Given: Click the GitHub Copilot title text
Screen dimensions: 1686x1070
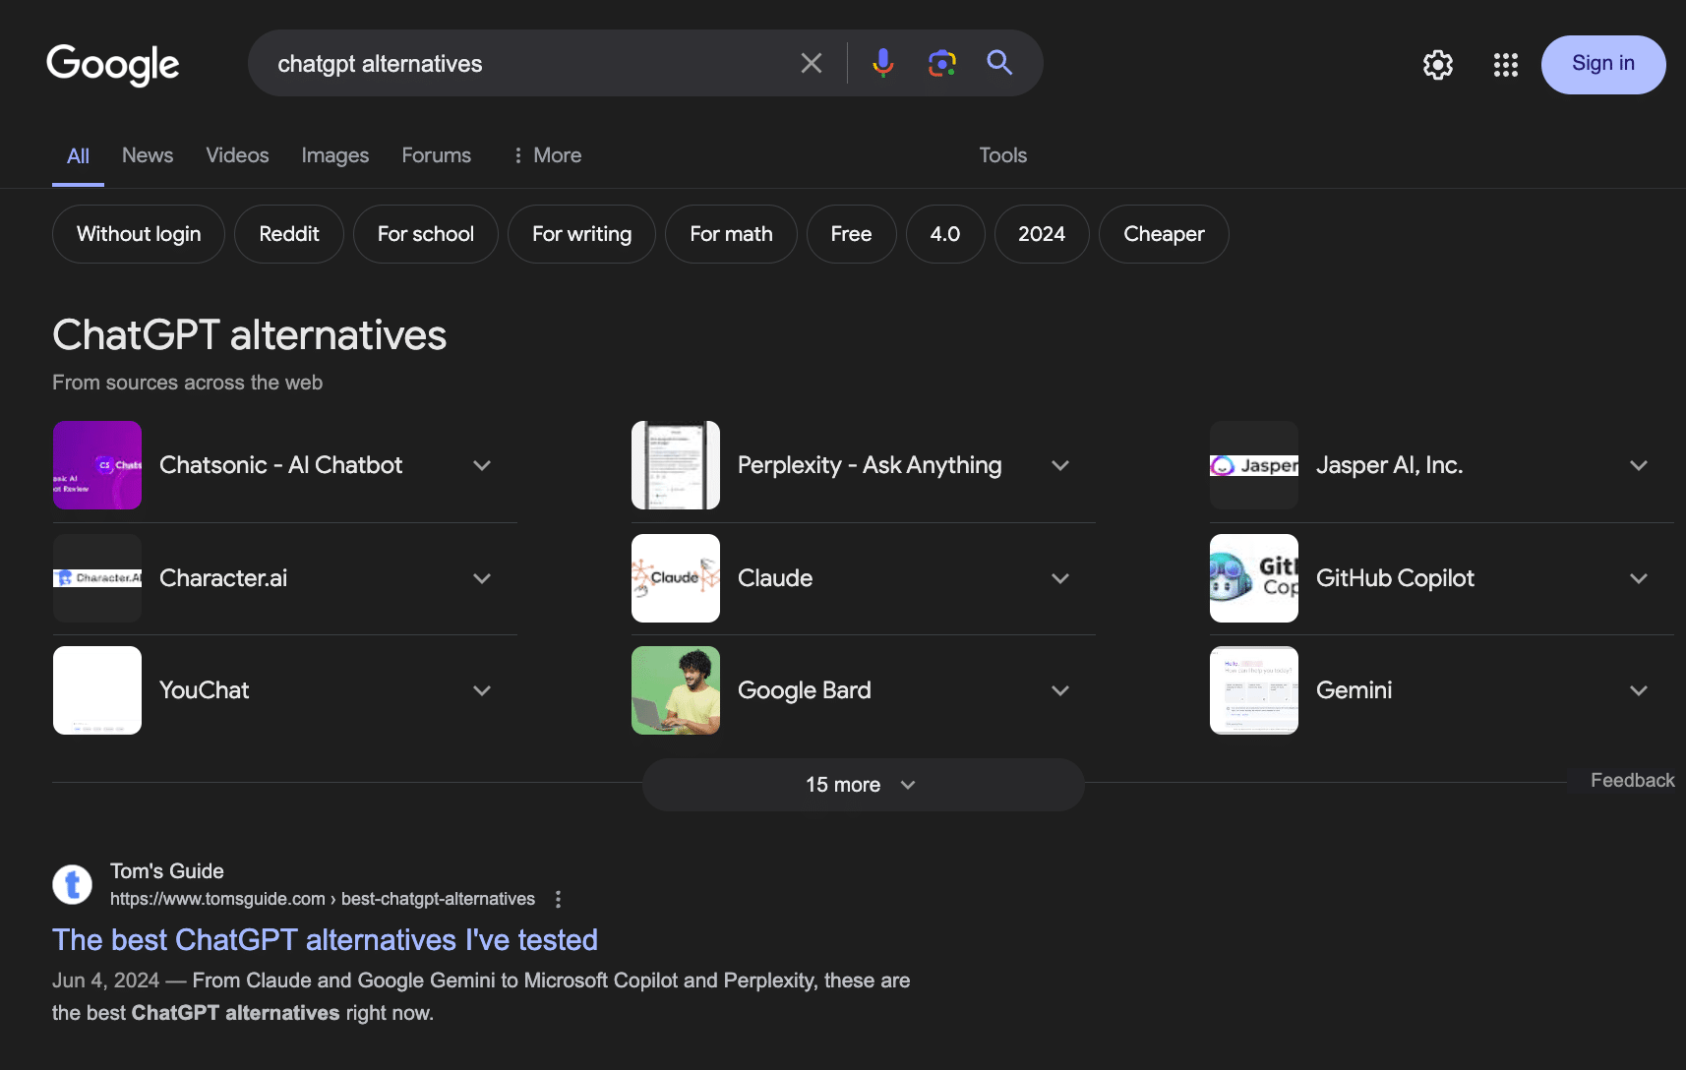Looking at the screenshot, I should 1395,578.
